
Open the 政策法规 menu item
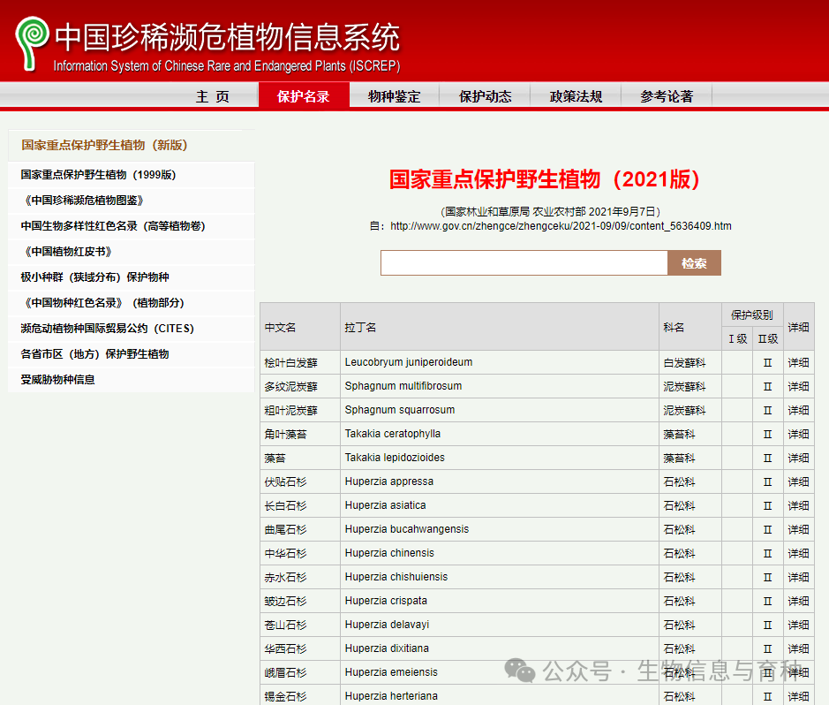coord(575,97)
